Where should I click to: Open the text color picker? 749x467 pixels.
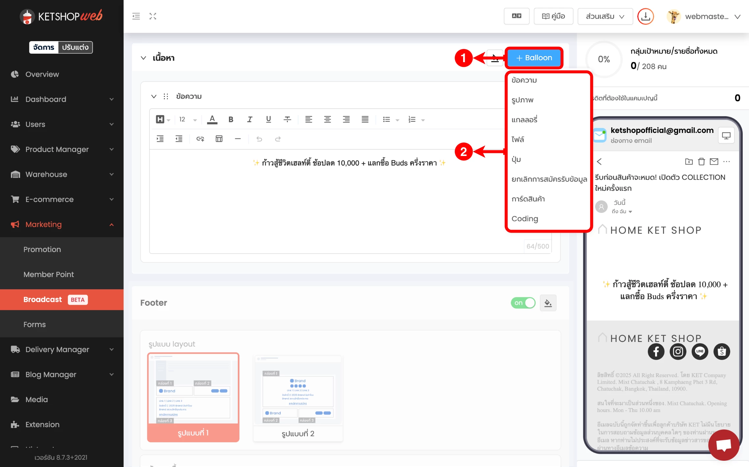pyautogui.click(x=212, y=119)
